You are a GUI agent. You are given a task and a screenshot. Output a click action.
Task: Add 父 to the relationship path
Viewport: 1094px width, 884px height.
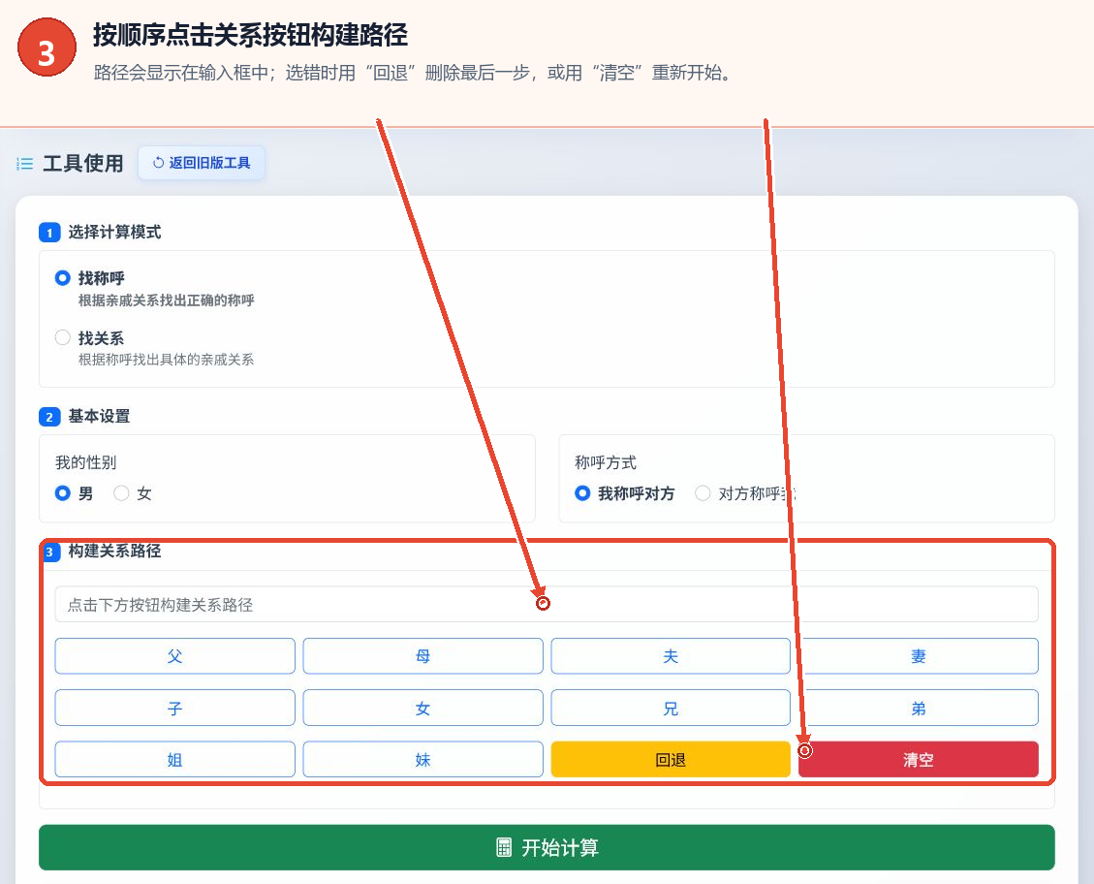(175, 656)
